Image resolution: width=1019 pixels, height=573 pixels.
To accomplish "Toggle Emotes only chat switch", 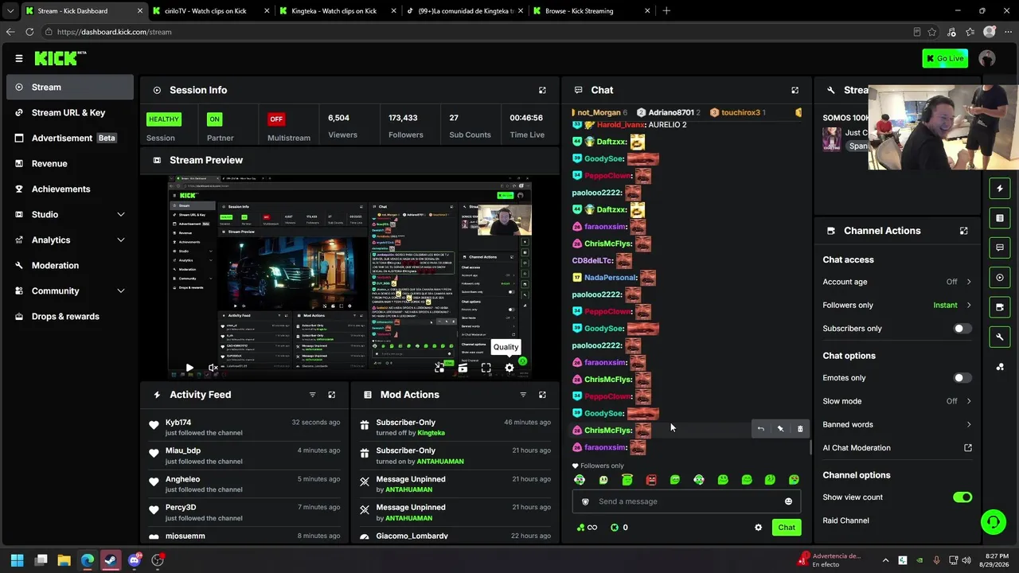I will click(x=962, y=378).
